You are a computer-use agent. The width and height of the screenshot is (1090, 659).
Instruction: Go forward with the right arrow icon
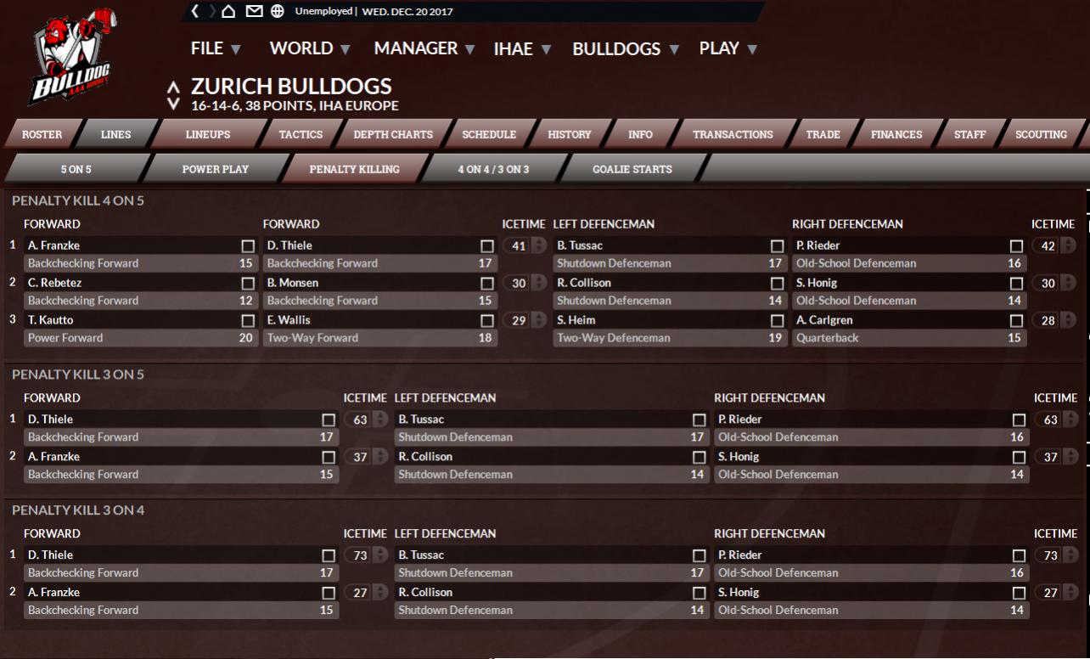[x=211, y=11]
